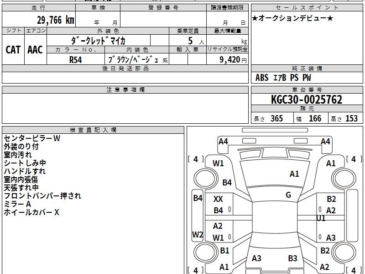Click the "内装色" header
This screenshot has height=274, width=365.
tap(137, 50)
